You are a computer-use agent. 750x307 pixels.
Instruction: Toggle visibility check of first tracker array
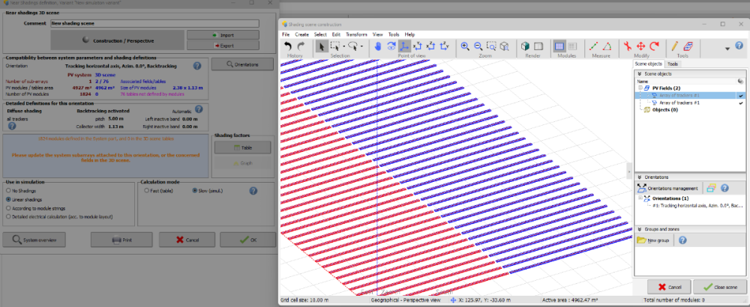pyautogui.click(x=740, y=96)
